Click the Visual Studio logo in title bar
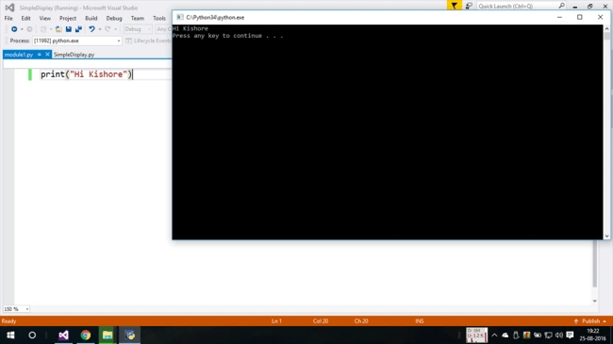This screenshot has height=344, width=613. [9, 8]
